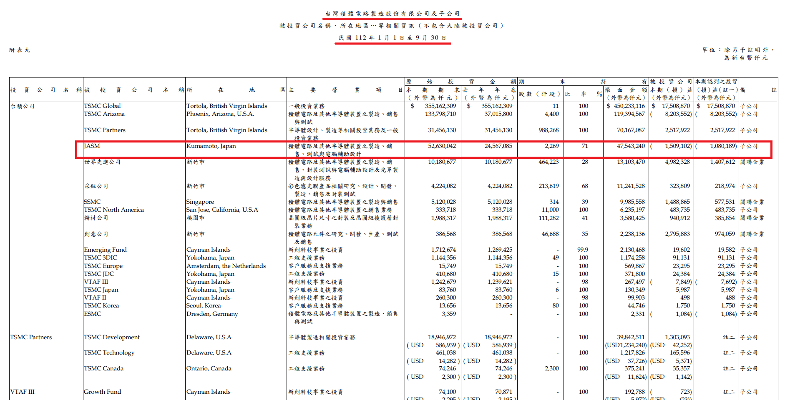Screen dimensions: 785x400
Task: Click the TSMC Korea company name
Action: 101,305
